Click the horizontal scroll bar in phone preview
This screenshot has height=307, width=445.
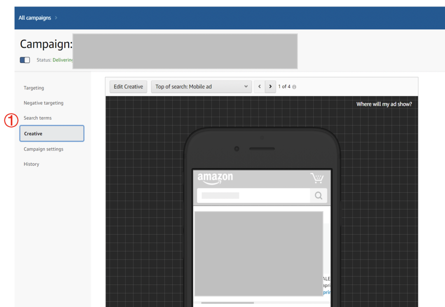(x=227, y=303)
